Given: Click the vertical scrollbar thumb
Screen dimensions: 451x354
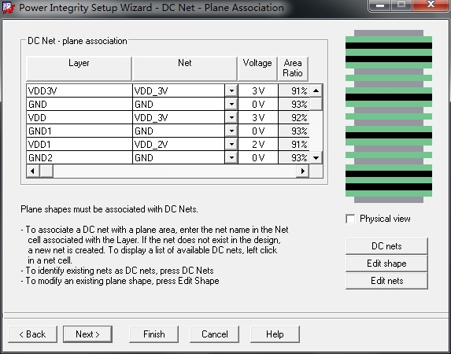Looking at the screenshot, I should (316, 104).
